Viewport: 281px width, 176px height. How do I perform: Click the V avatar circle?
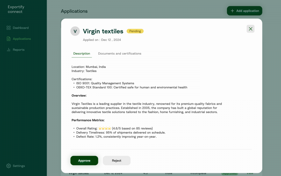[75, 31]
